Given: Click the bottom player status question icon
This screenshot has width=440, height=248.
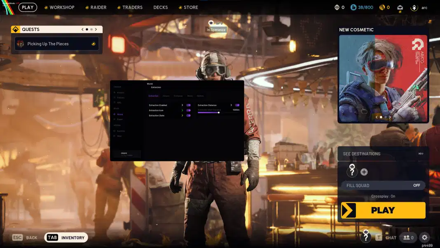Looking at the screenshot, I should tap(366, 236).
